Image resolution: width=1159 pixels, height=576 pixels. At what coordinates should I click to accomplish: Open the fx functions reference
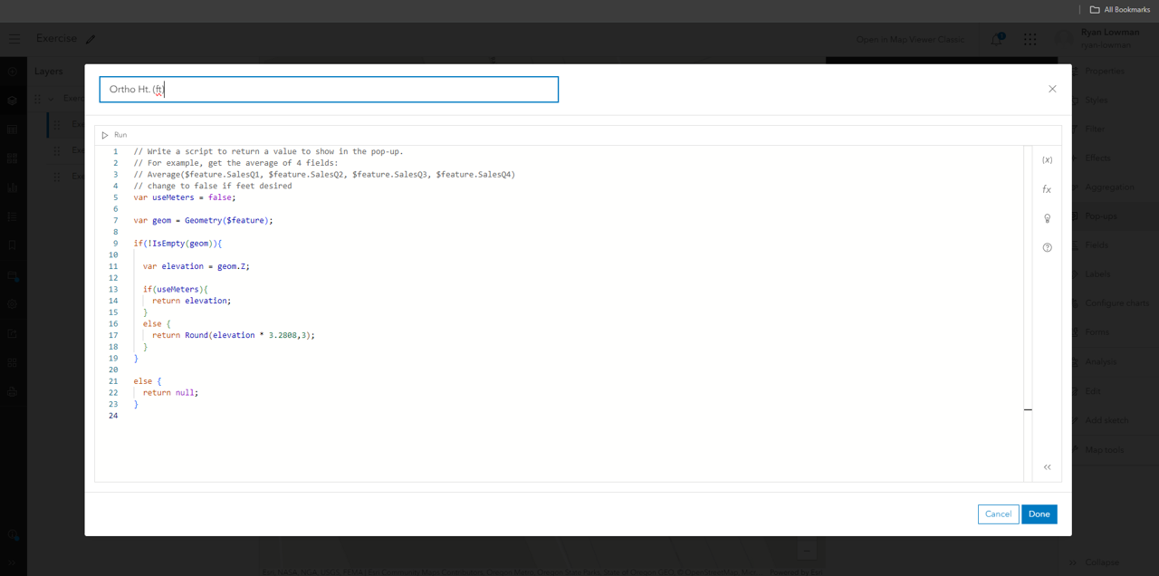point(1047,189)
